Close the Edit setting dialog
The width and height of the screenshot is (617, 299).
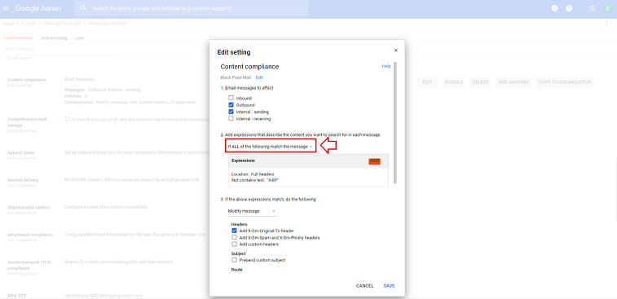[x=396, y=51]
